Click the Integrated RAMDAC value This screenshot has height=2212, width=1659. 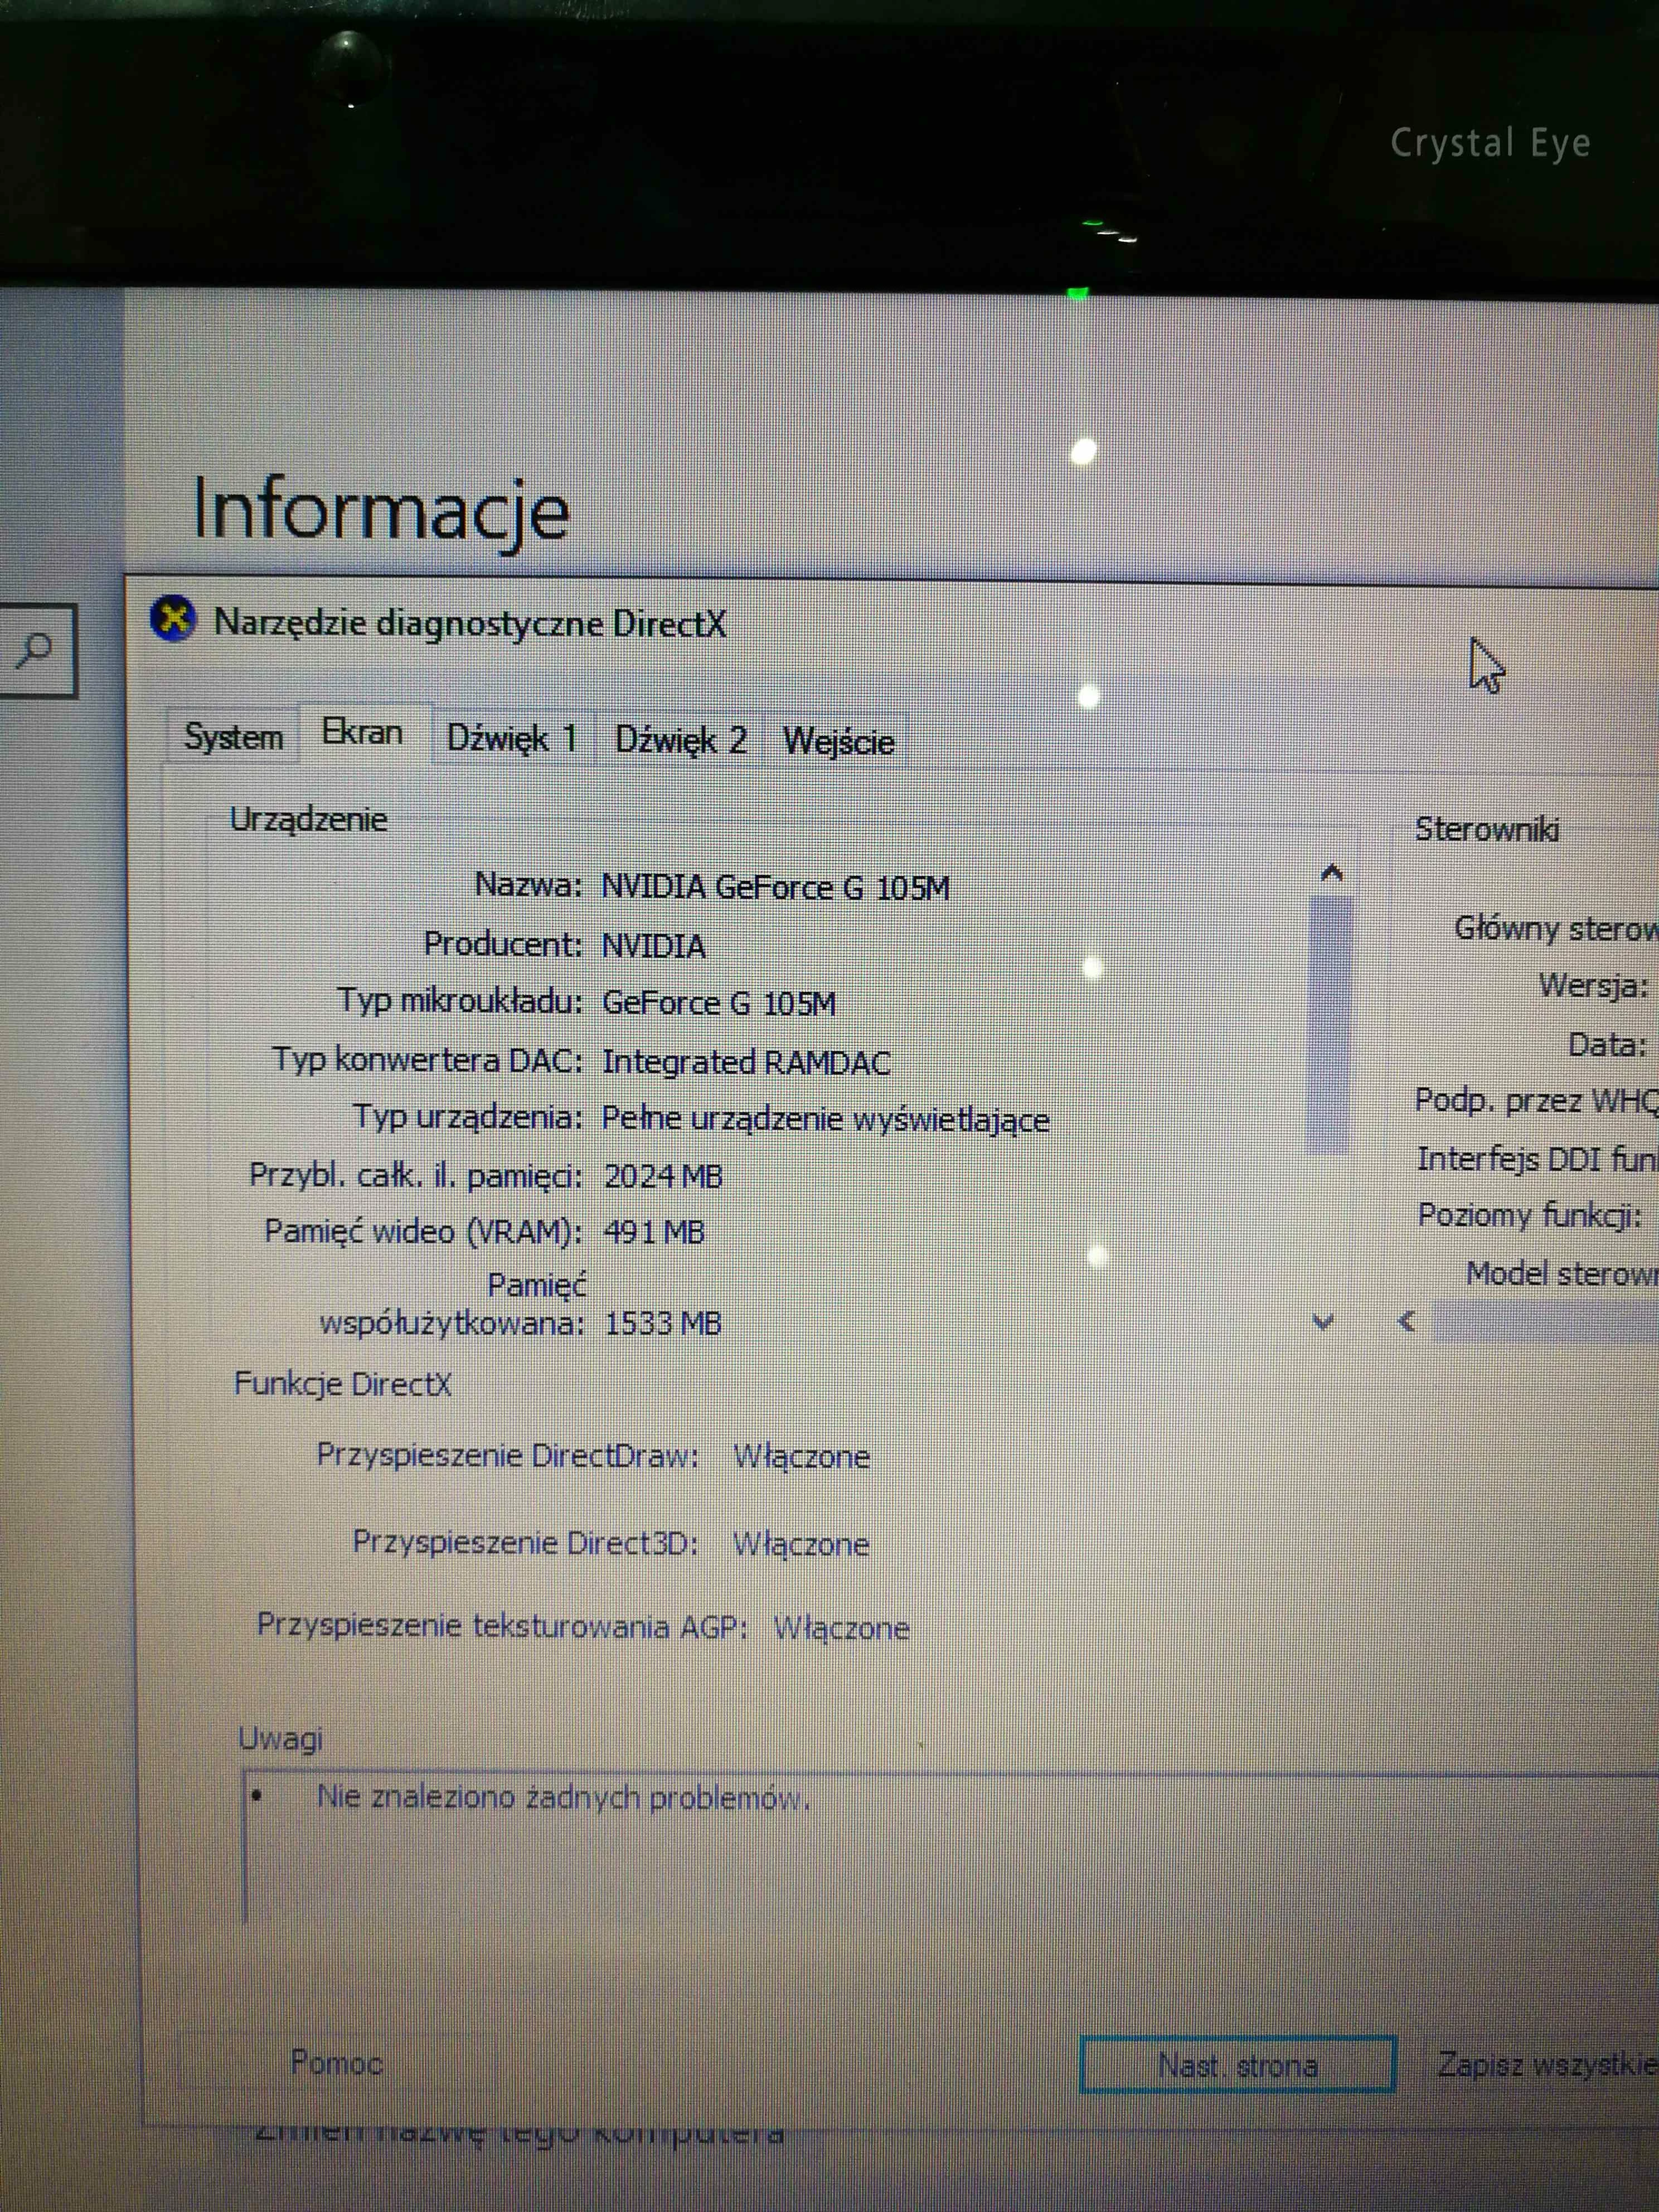tap(746, 1062)
